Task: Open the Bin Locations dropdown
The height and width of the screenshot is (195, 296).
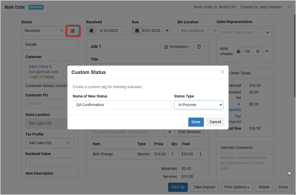Action: coord(199,31)
